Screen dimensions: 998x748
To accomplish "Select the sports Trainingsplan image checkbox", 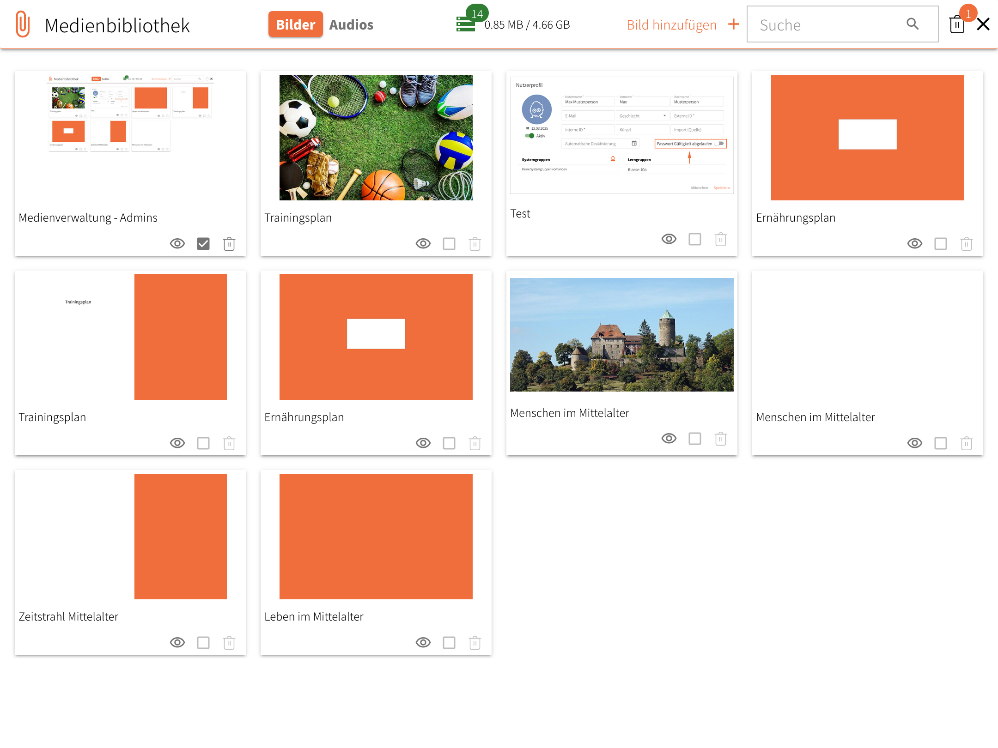I will [x=449, y=244].
